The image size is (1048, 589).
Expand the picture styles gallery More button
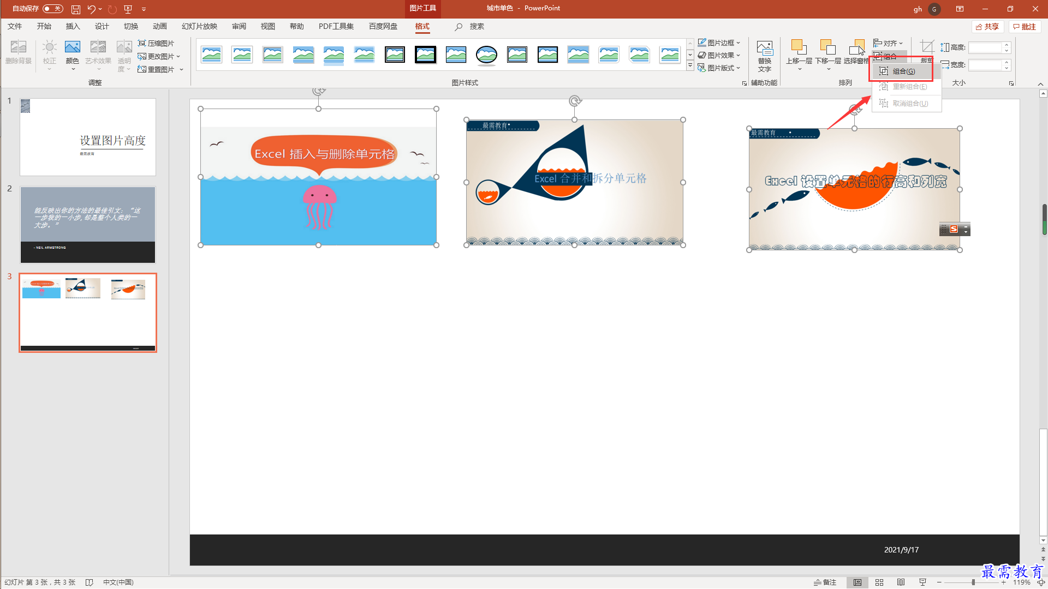pyautogui.click(x=690, y=66)
